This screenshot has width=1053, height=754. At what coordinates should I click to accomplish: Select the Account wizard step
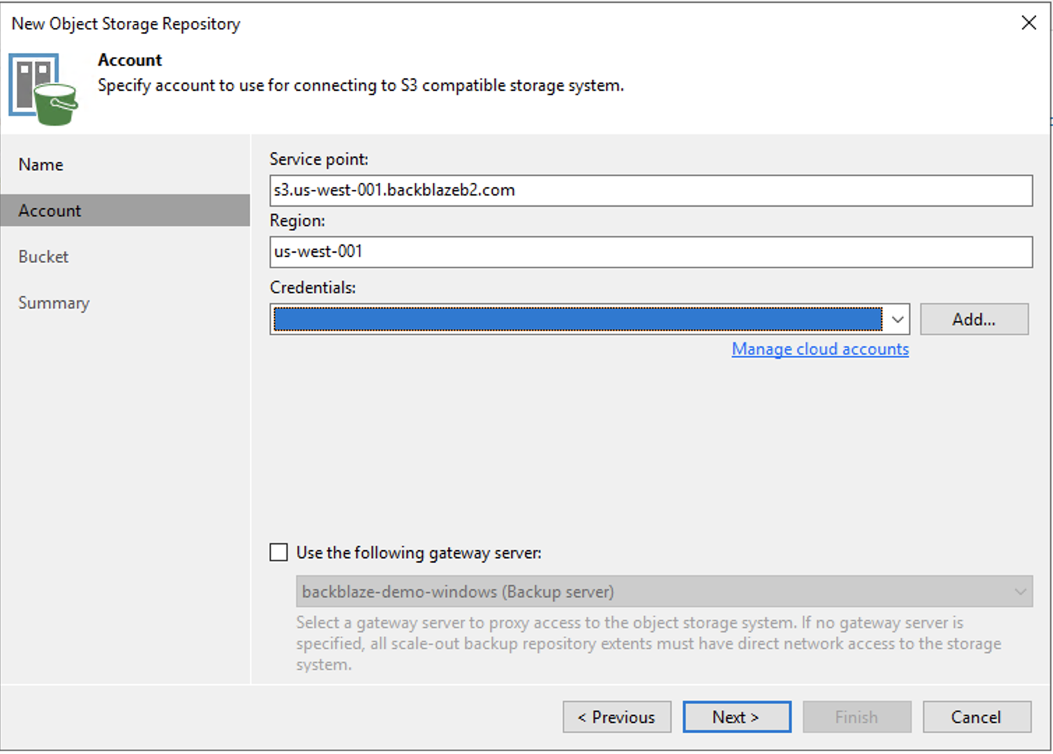(125, 210)
